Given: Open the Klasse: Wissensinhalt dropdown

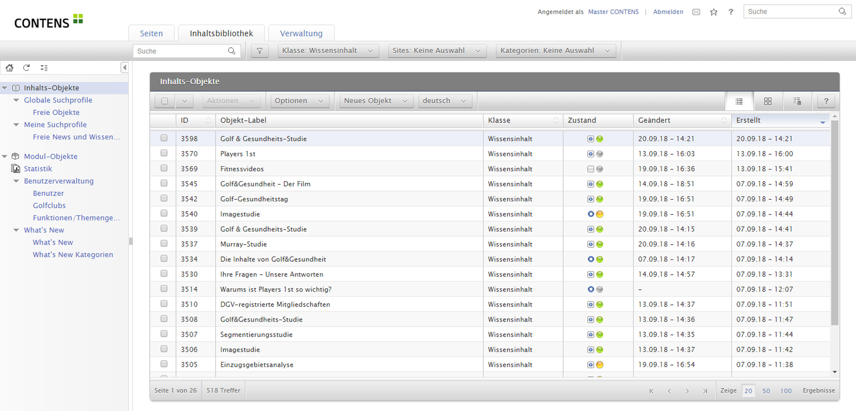Looking at the screenshot, I should [328, 51].
